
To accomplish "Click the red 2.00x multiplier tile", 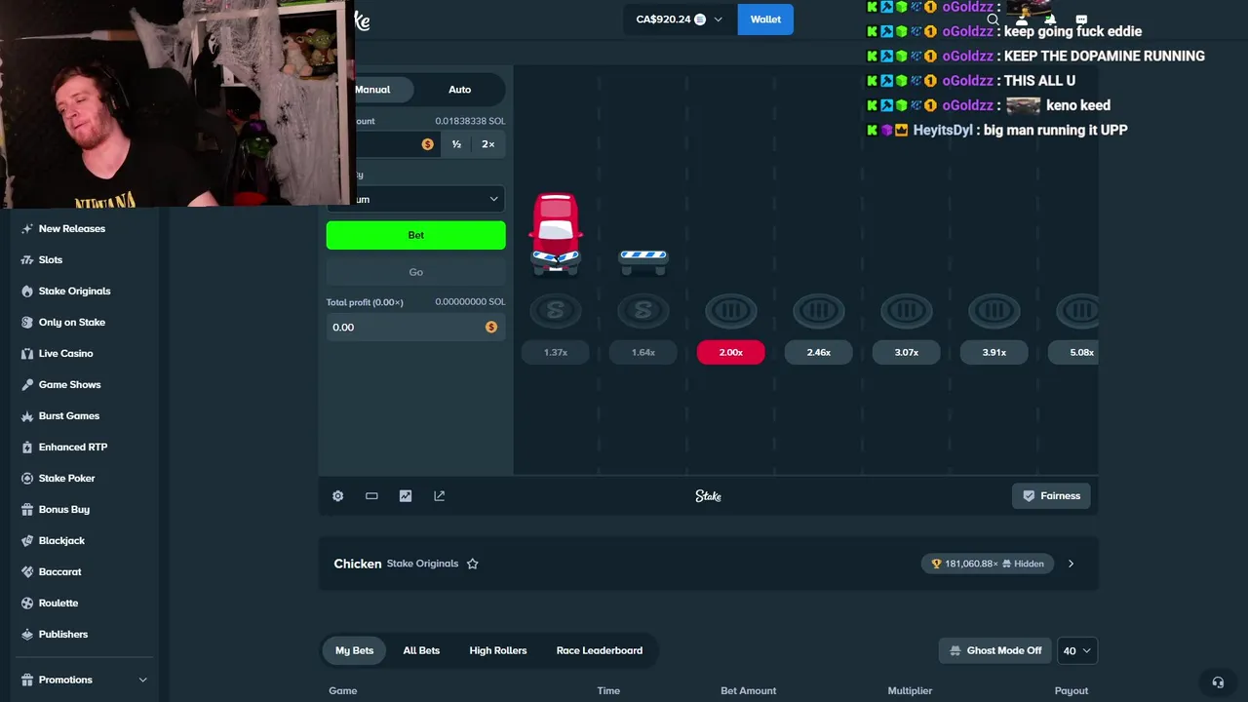I will point(731,352).
